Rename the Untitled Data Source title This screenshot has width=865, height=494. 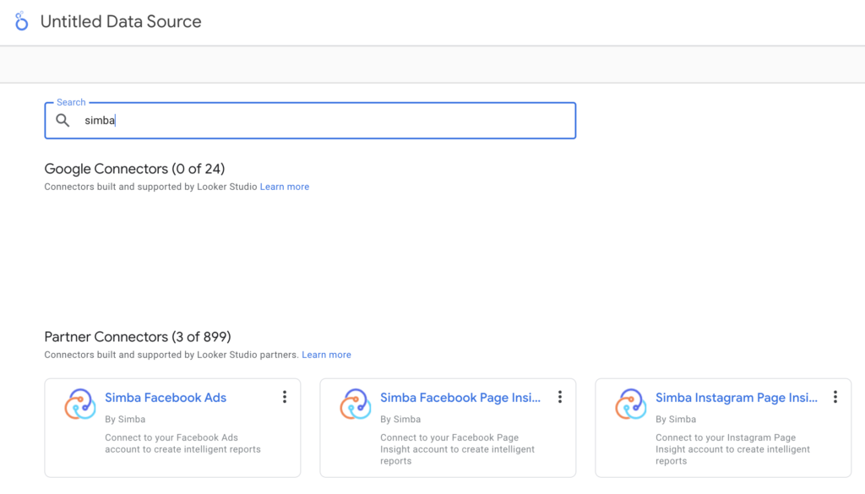121,22
